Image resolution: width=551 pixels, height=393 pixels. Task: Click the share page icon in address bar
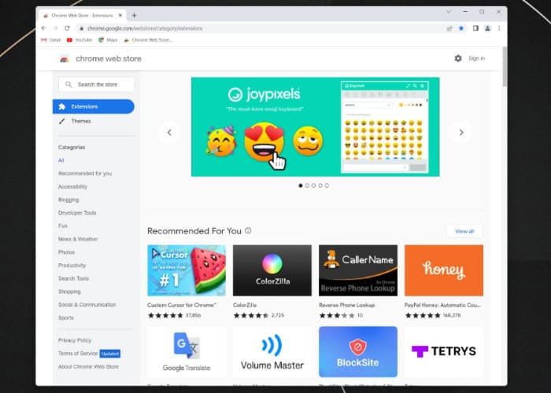click(x=449, y=28)
